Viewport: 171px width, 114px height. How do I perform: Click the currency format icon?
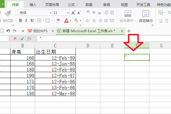(161, 13)
